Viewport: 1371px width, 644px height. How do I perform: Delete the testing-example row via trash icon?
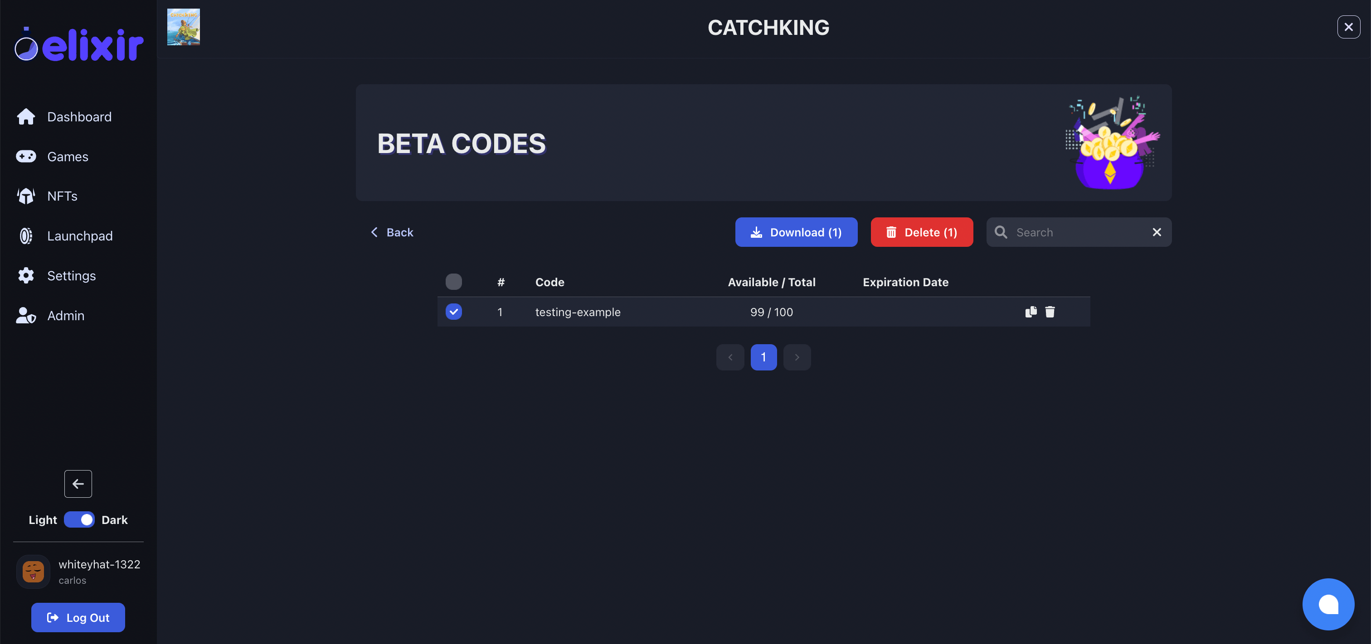point(1050,312)
